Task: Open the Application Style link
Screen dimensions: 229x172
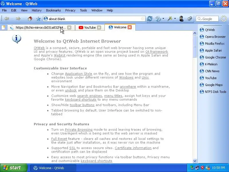Action: [78, 74]
